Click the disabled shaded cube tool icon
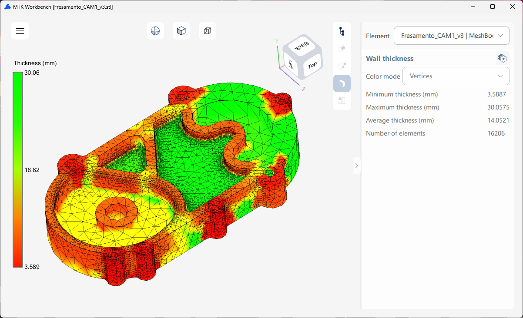 342,49
